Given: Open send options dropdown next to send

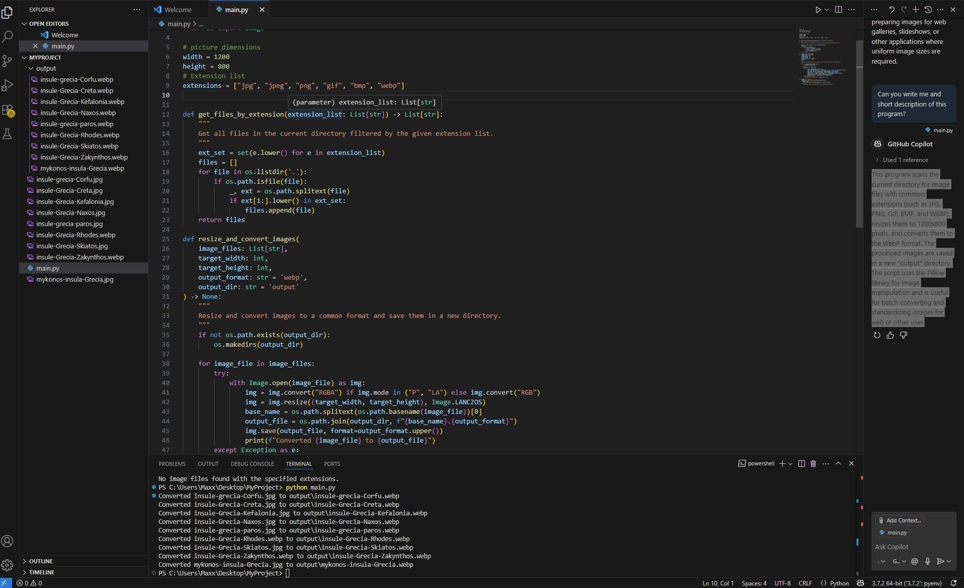Looking at the screenshot, I should point(949,561).
